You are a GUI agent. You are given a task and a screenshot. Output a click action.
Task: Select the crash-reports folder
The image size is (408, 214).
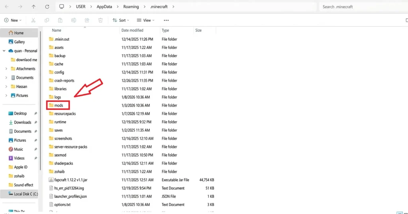pos(62,80)
